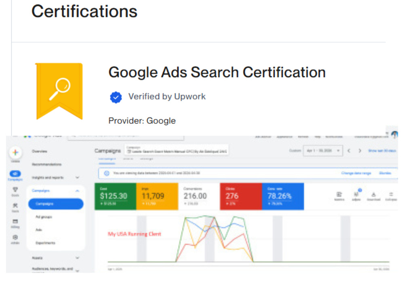The image size is (404, 303).
Task: Switch to the underlined Campaigns tab
Action: (107, 159)
